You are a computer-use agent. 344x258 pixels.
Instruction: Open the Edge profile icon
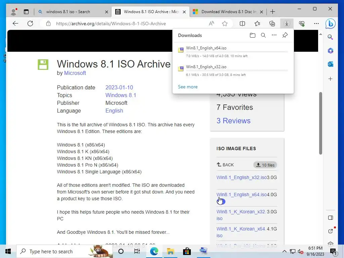click(14, 12)
